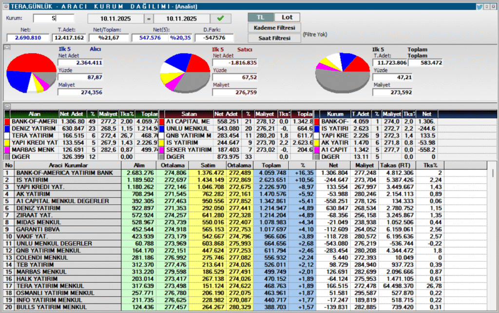
Task: Focus the Kurum input field
Action: click(54, 19)
